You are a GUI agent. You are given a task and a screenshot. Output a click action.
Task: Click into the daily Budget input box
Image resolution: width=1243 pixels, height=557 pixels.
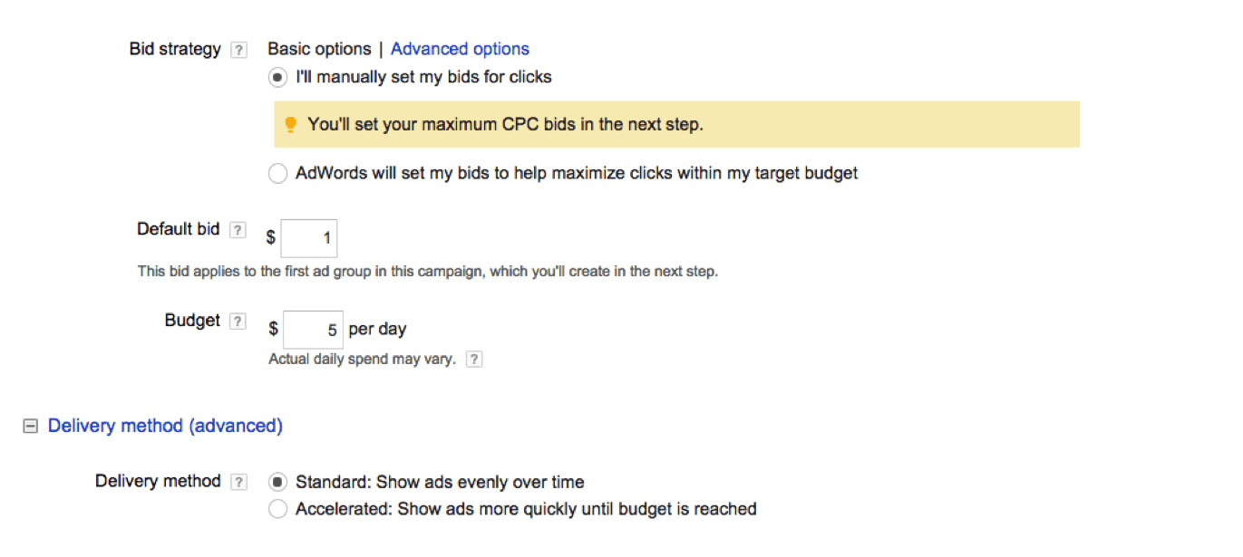(x=313, y=330)
